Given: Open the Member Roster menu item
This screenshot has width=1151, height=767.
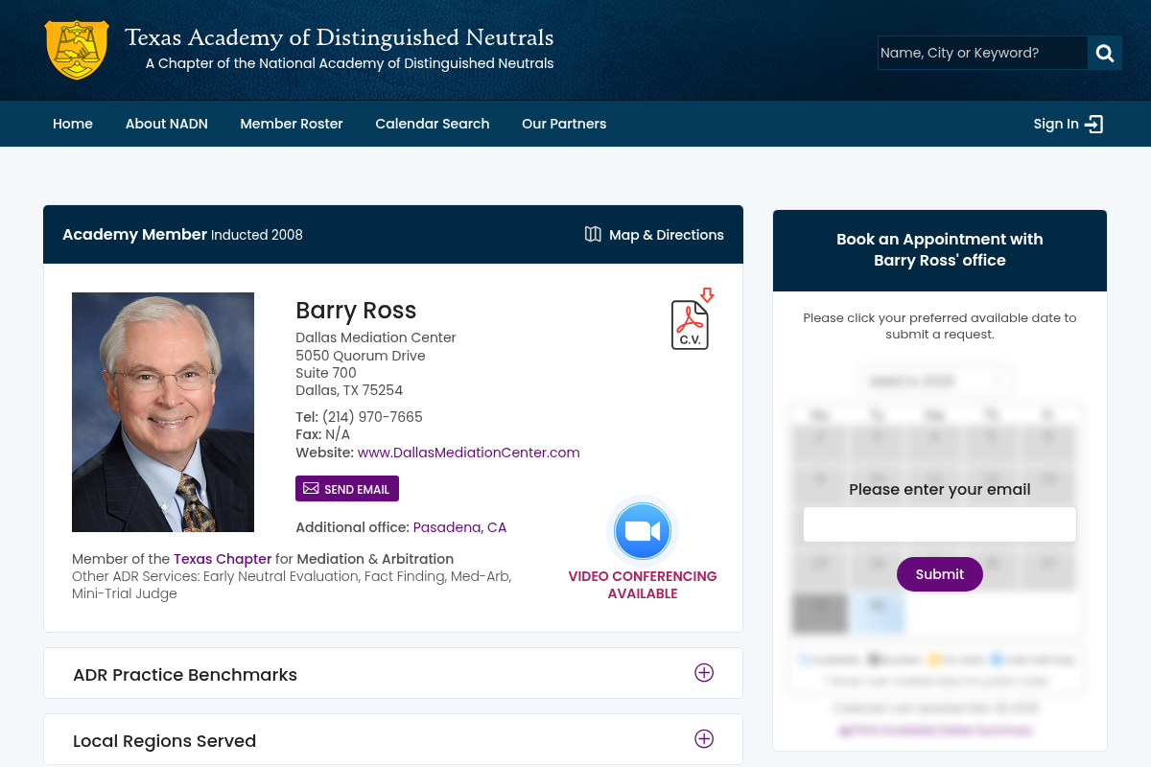Looking at the screenshot, I should 292,124.
